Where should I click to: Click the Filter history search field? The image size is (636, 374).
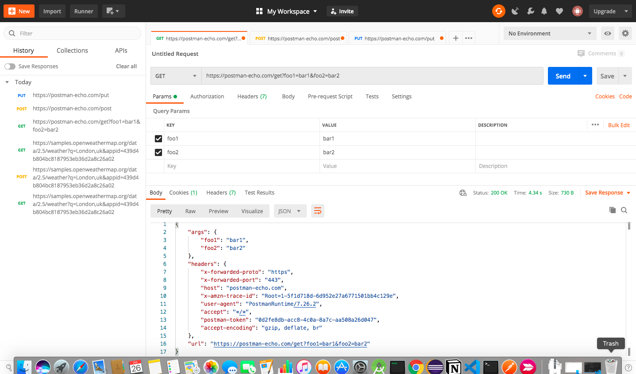[73, 33]
